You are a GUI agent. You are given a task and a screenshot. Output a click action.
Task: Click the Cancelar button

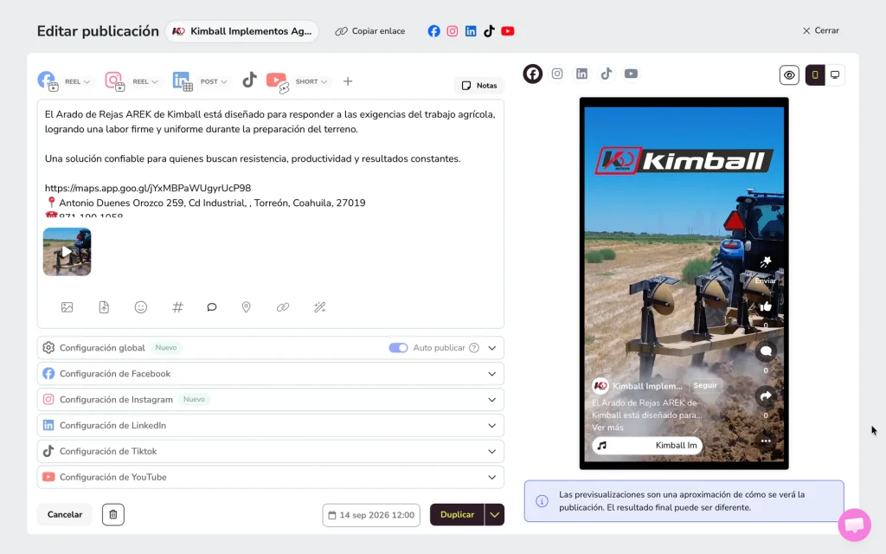64,514
